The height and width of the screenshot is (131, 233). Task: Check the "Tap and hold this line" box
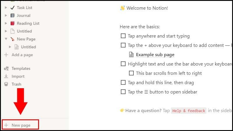click(123, 82)
